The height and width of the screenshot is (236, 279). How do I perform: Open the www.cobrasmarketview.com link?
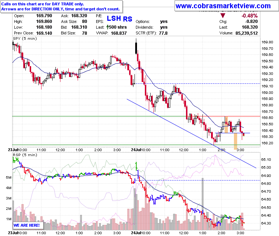point(223,6)
